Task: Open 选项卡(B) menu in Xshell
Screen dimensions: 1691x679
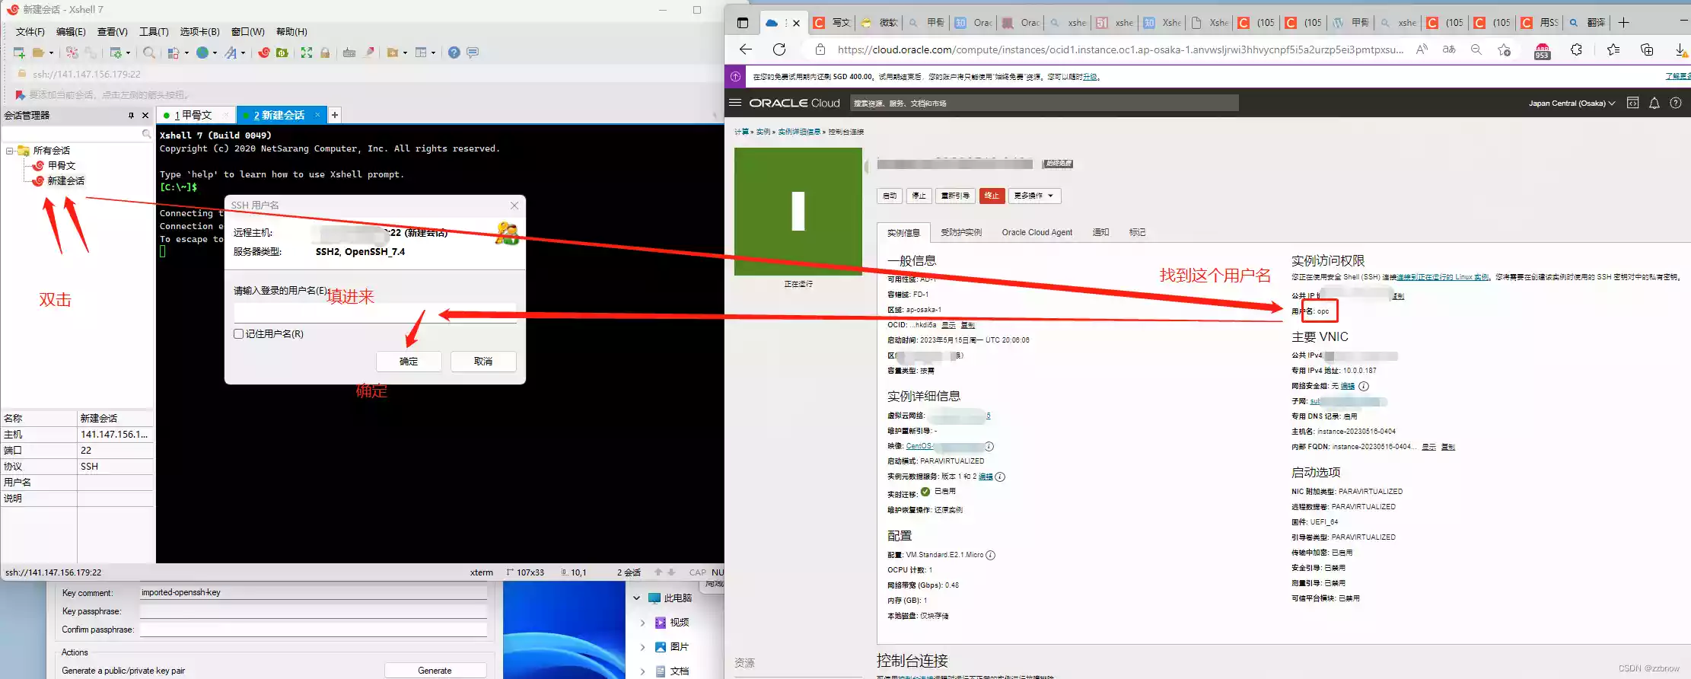Action: 199,31
